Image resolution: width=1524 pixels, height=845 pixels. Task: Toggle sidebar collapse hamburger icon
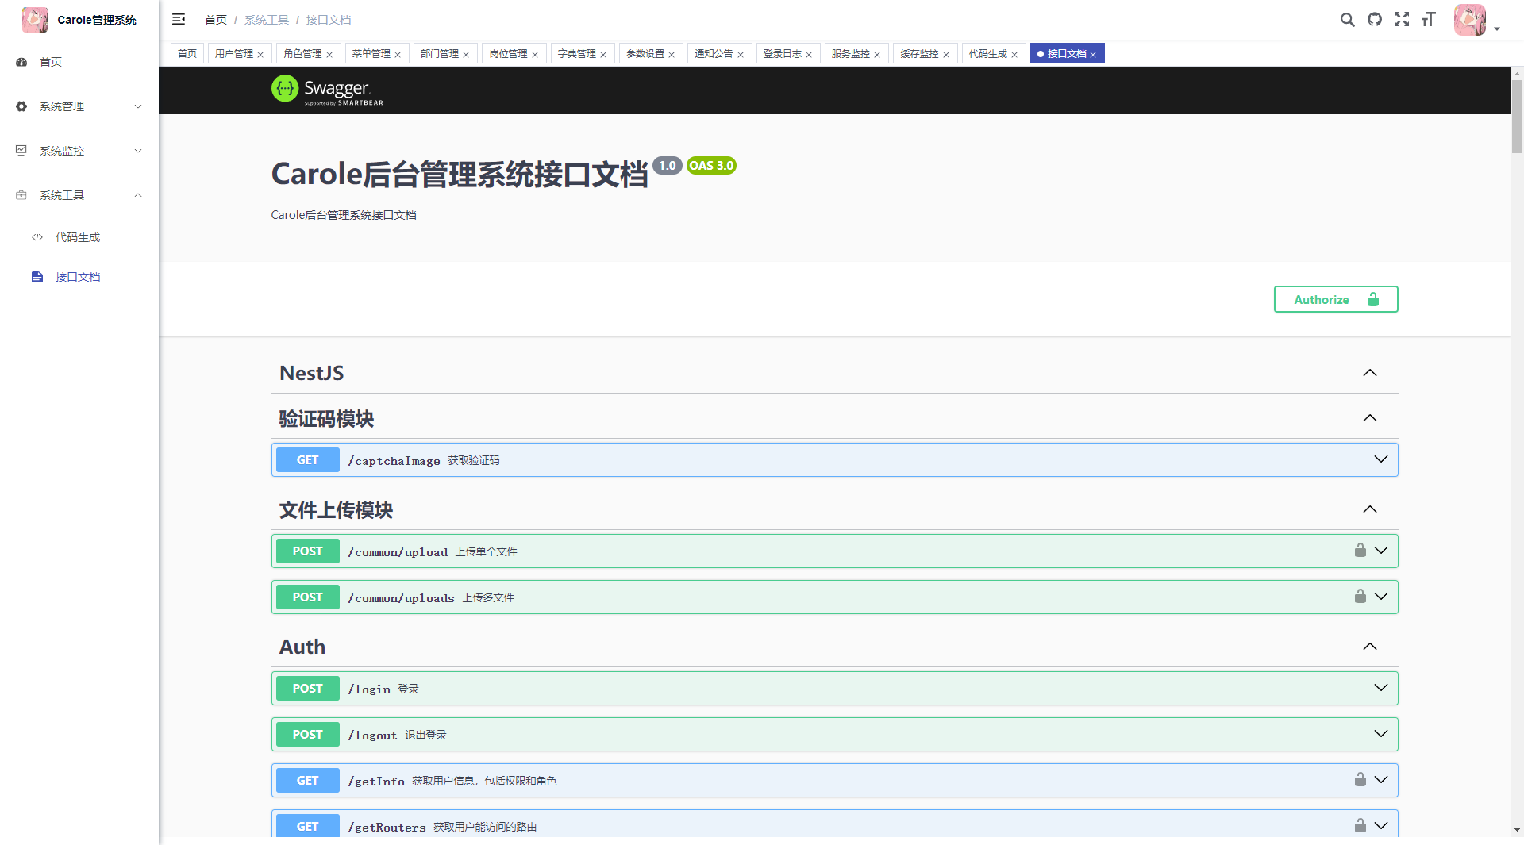point(179,19)
